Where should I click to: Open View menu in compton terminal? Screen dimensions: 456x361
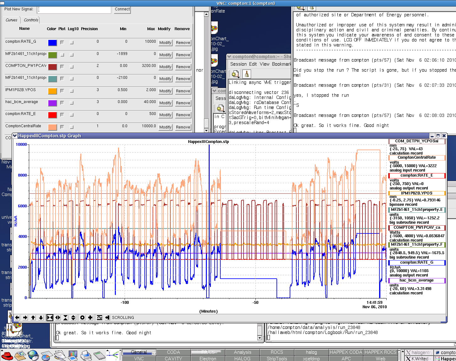(265, 64)
